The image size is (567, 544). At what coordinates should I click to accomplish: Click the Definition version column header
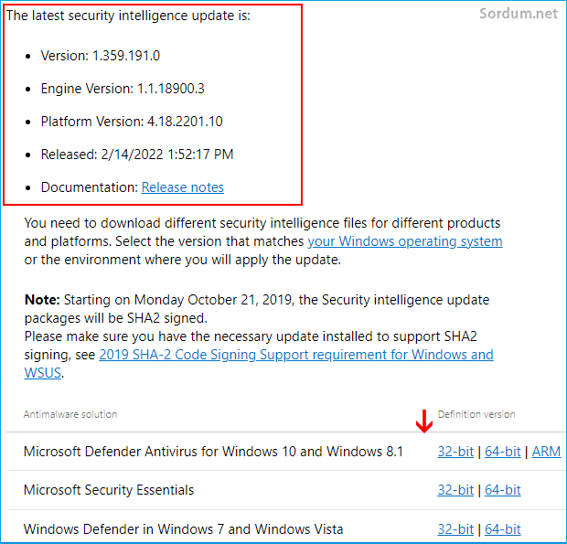pyautogui.click(x=476, y=414)
